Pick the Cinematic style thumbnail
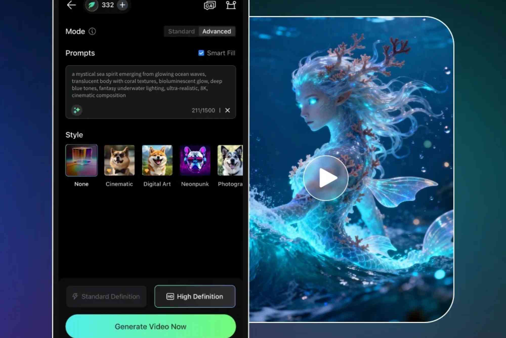The width and height of the screenshot is (506, 338). [x=119, y=160]
